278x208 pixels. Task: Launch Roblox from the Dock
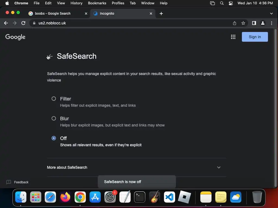[184, 197]
